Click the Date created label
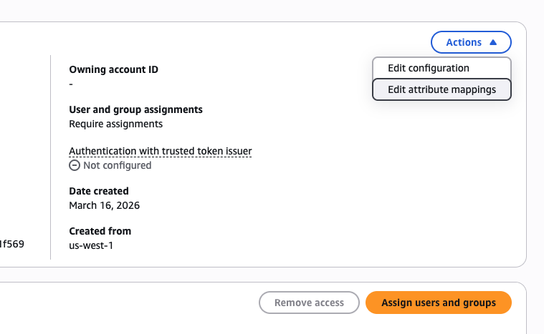The width and height of the screenshot is (544, 334). (x=99, y=191)
